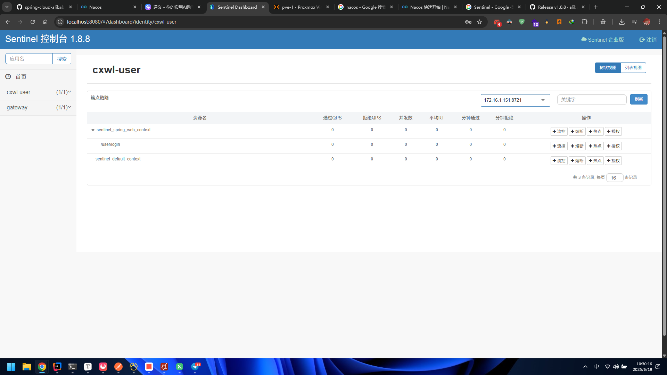Switch to tree view toggle
The width and height of the screenshot is (667, 375).
(x=608, y=68)
